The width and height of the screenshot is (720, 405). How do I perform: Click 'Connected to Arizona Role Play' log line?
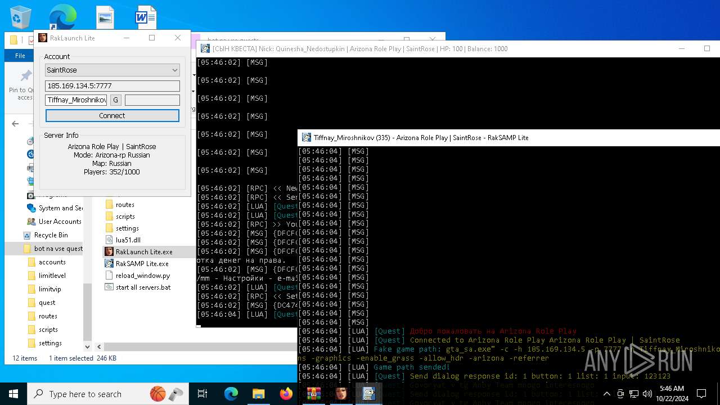point(544,340)
